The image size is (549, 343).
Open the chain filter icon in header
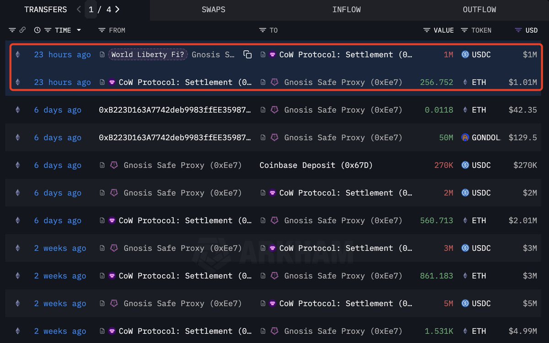coord(12,30)
